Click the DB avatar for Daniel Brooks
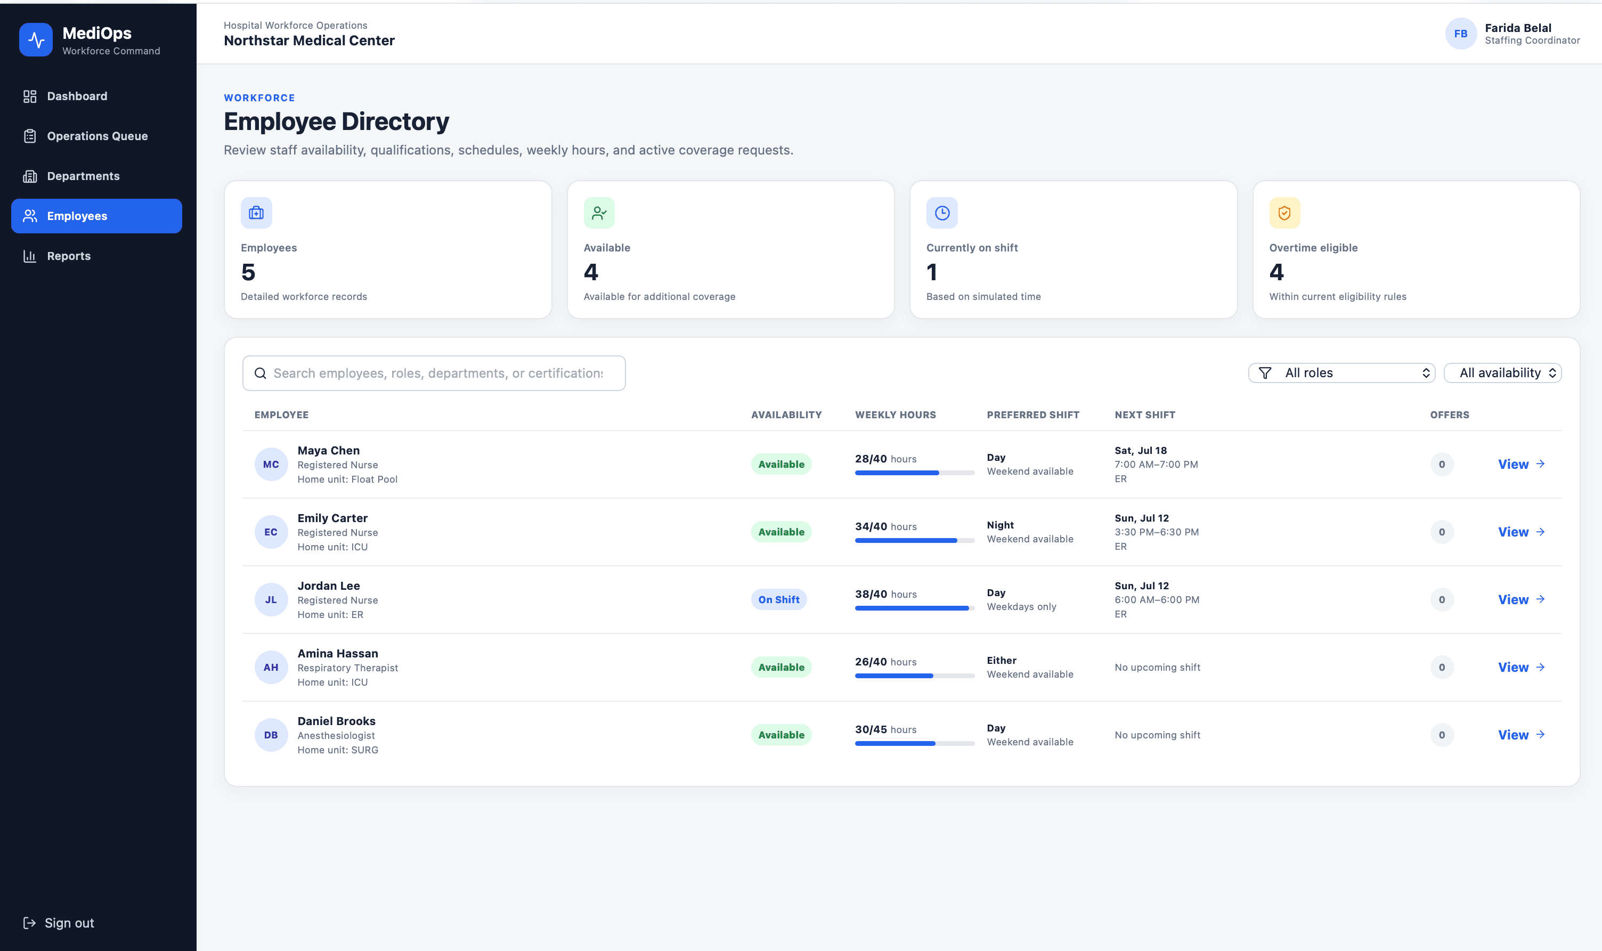Image resolution: width=1602 pixels, height=951 pixels. (271, 735)
